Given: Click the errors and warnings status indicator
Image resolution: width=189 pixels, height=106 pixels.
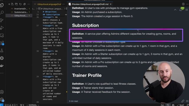Looking at the screenshot, I should (x=11, y=105).
